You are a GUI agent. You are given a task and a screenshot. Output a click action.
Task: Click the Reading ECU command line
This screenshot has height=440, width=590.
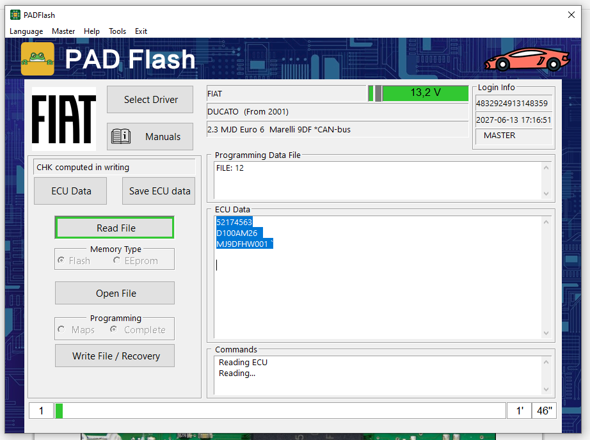(x=243, y=363)
